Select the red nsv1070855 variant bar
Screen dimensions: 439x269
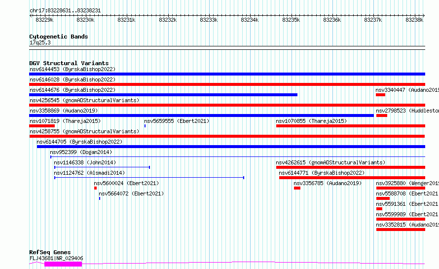click(351, 126)
